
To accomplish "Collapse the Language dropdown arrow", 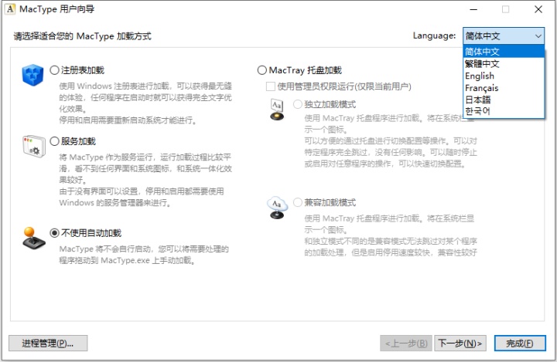I will pyautogui.click(x=538, y=36).
